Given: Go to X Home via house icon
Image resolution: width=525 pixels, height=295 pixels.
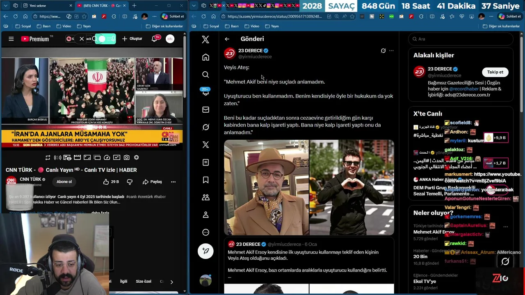Looking at the screenshot, I should pos(205,57).
